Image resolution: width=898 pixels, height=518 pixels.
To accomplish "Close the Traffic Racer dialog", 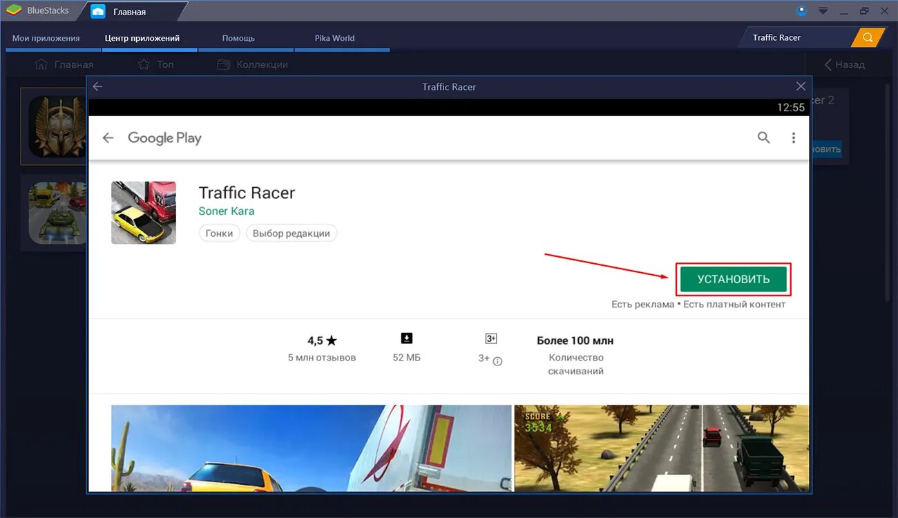I will 801,86.
